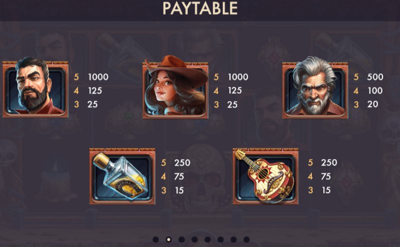Select the cowgirl with hat symbol
Screen dimensions: 400x247
click(x=176, y=87)
